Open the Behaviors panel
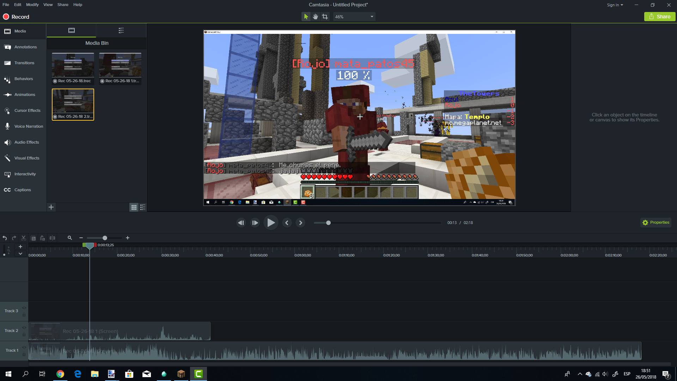This screenshot has width=677, height=381. tap(23, 79)
